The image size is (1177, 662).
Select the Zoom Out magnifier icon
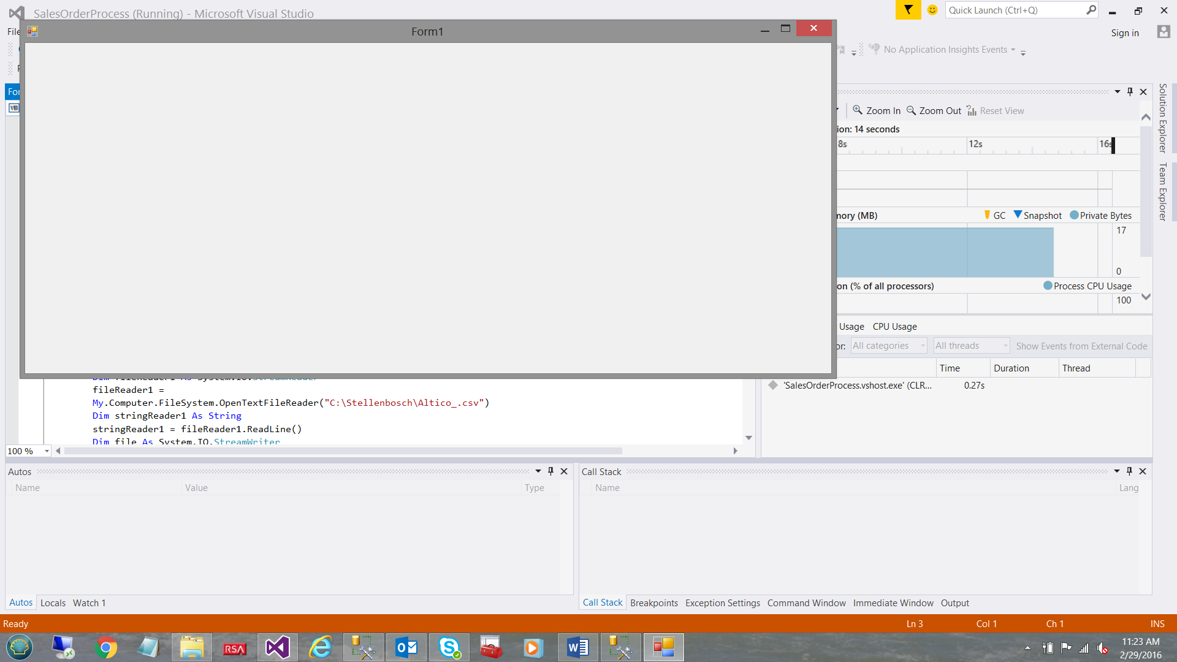pyautogui.click(x=912, y=110)
